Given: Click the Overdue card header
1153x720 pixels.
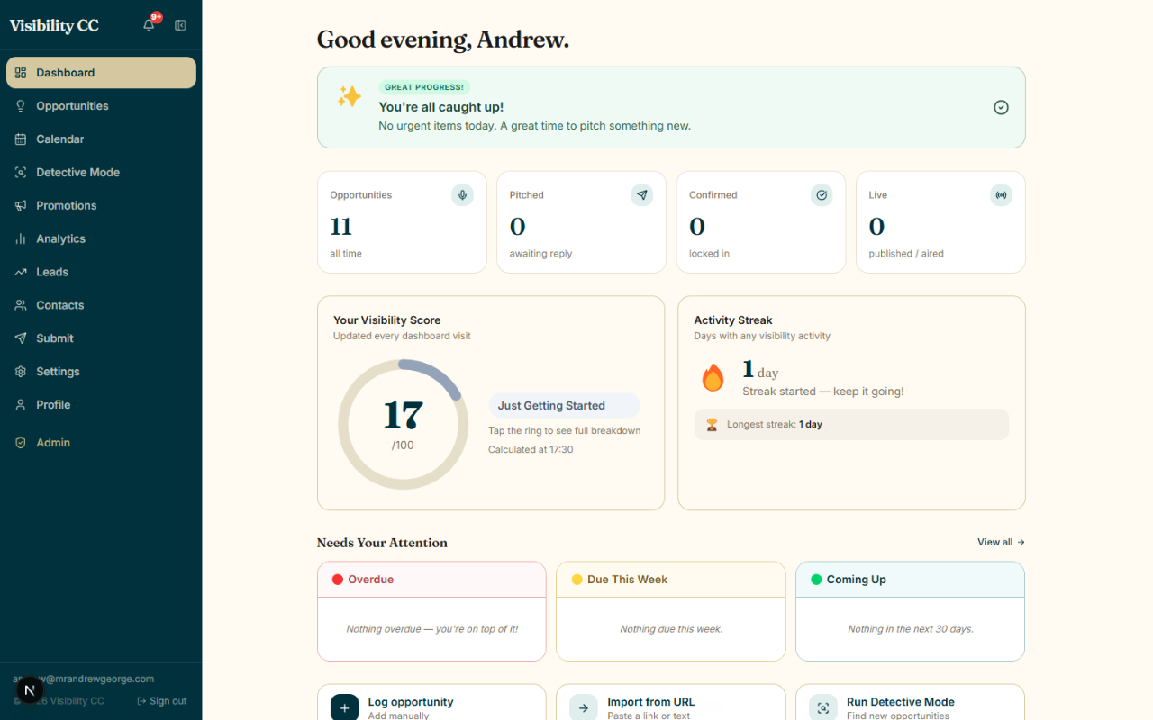Looking at the screenshot, I should click(x=431, y=580).
